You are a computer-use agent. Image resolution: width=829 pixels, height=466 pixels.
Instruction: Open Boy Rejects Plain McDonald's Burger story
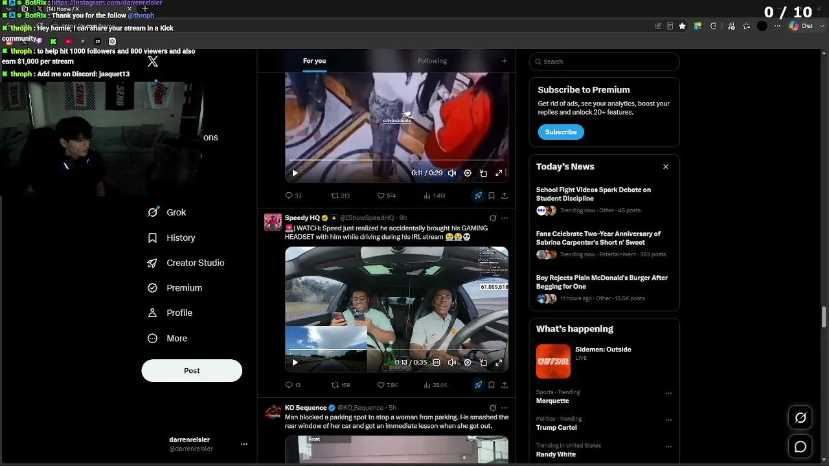tap(604, 288)
